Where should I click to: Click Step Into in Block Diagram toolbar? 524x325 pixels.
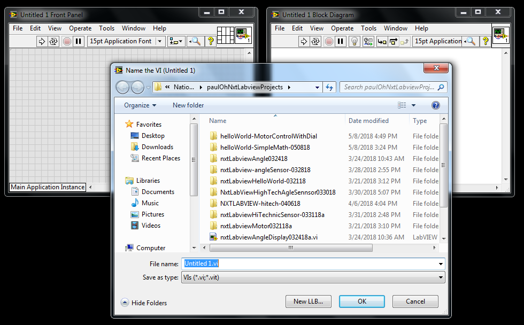point(382,41)
